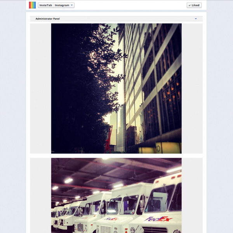Click the glowing yellow lamp at building base
The image size is (233, 233).
(x=167, y=147)
